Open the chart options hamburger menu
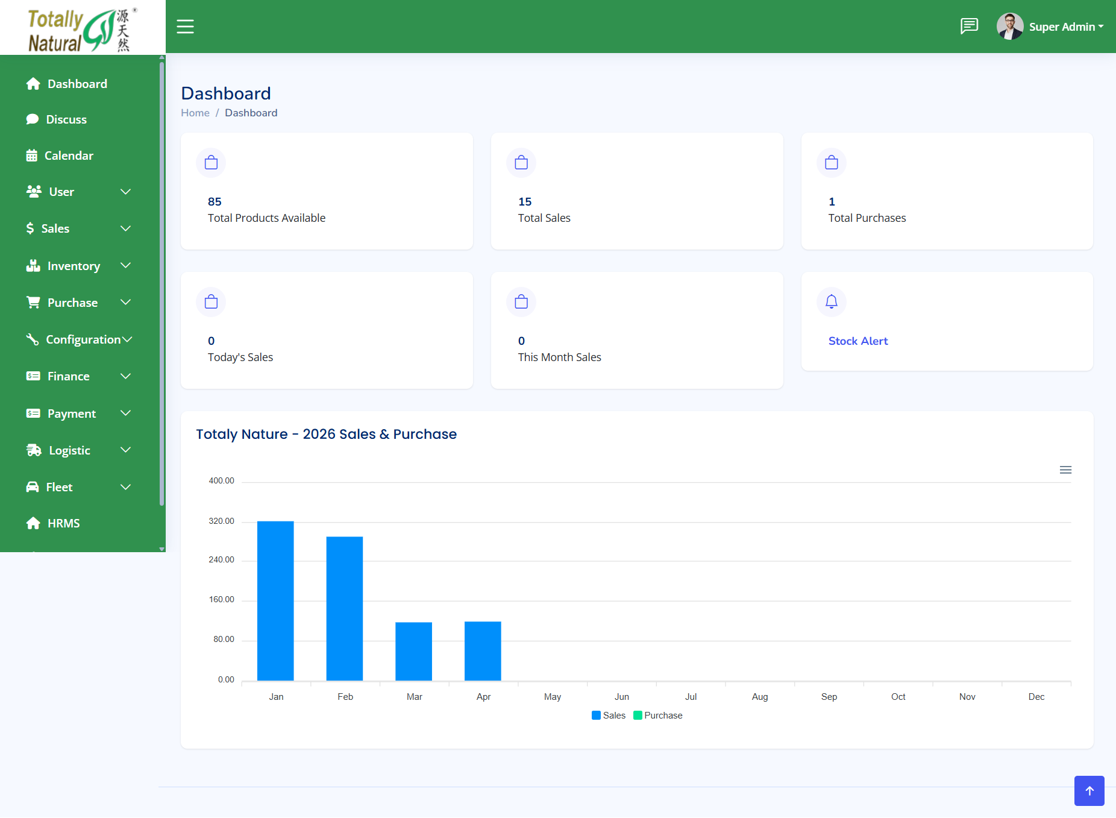Screen dimensions: 1116x818 (x=1065, y=470)
